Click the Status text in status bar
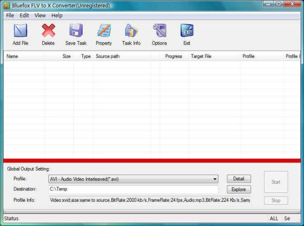 click(x=11, y=219)
